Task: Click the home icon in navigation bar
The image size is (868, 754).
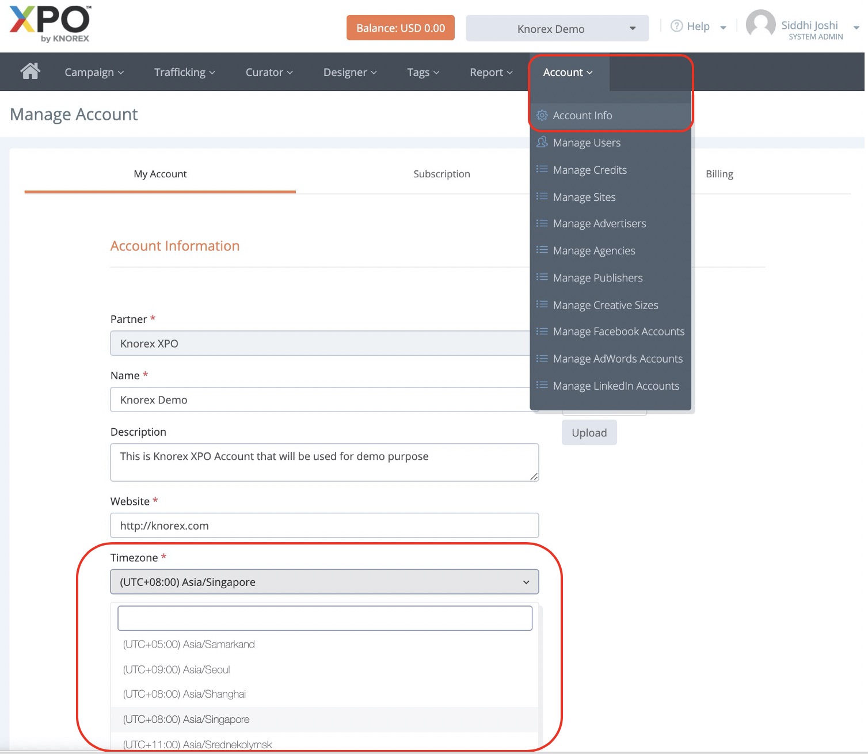Action: tap(30, 71)
